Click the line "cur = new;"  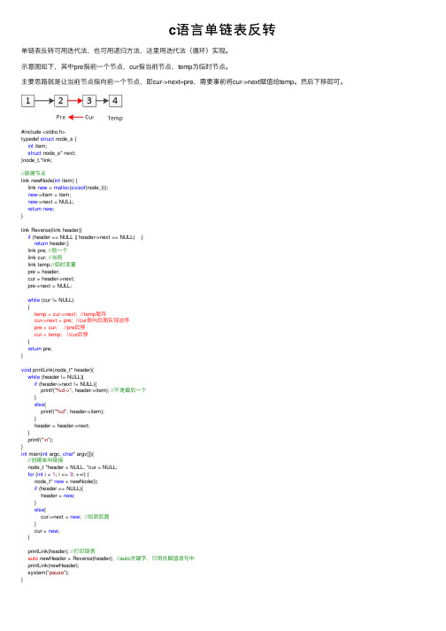tap(47, 531)
